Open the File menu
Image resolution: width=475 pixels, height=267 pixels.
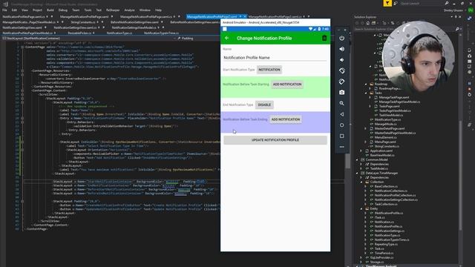click(x=5, y=10)
